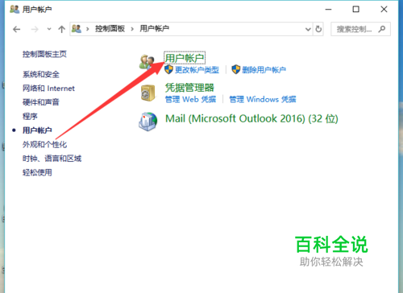This screenshot has height=293, width=403.
Task: Click the 用户帐户 people icon
Action: pyautogui.click(x=147, y=62)
